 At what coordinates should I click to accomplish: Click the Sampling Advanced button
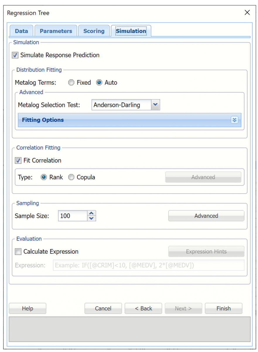point(206,216)
